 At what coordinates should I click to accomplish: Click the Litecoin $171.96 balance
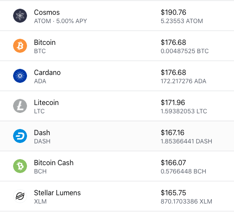tap(173, 102)
